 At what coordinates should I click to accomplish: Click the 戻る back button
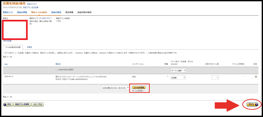coord(8,104)
